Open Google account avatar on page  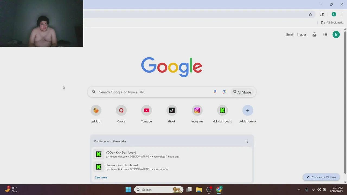[336, 35]
